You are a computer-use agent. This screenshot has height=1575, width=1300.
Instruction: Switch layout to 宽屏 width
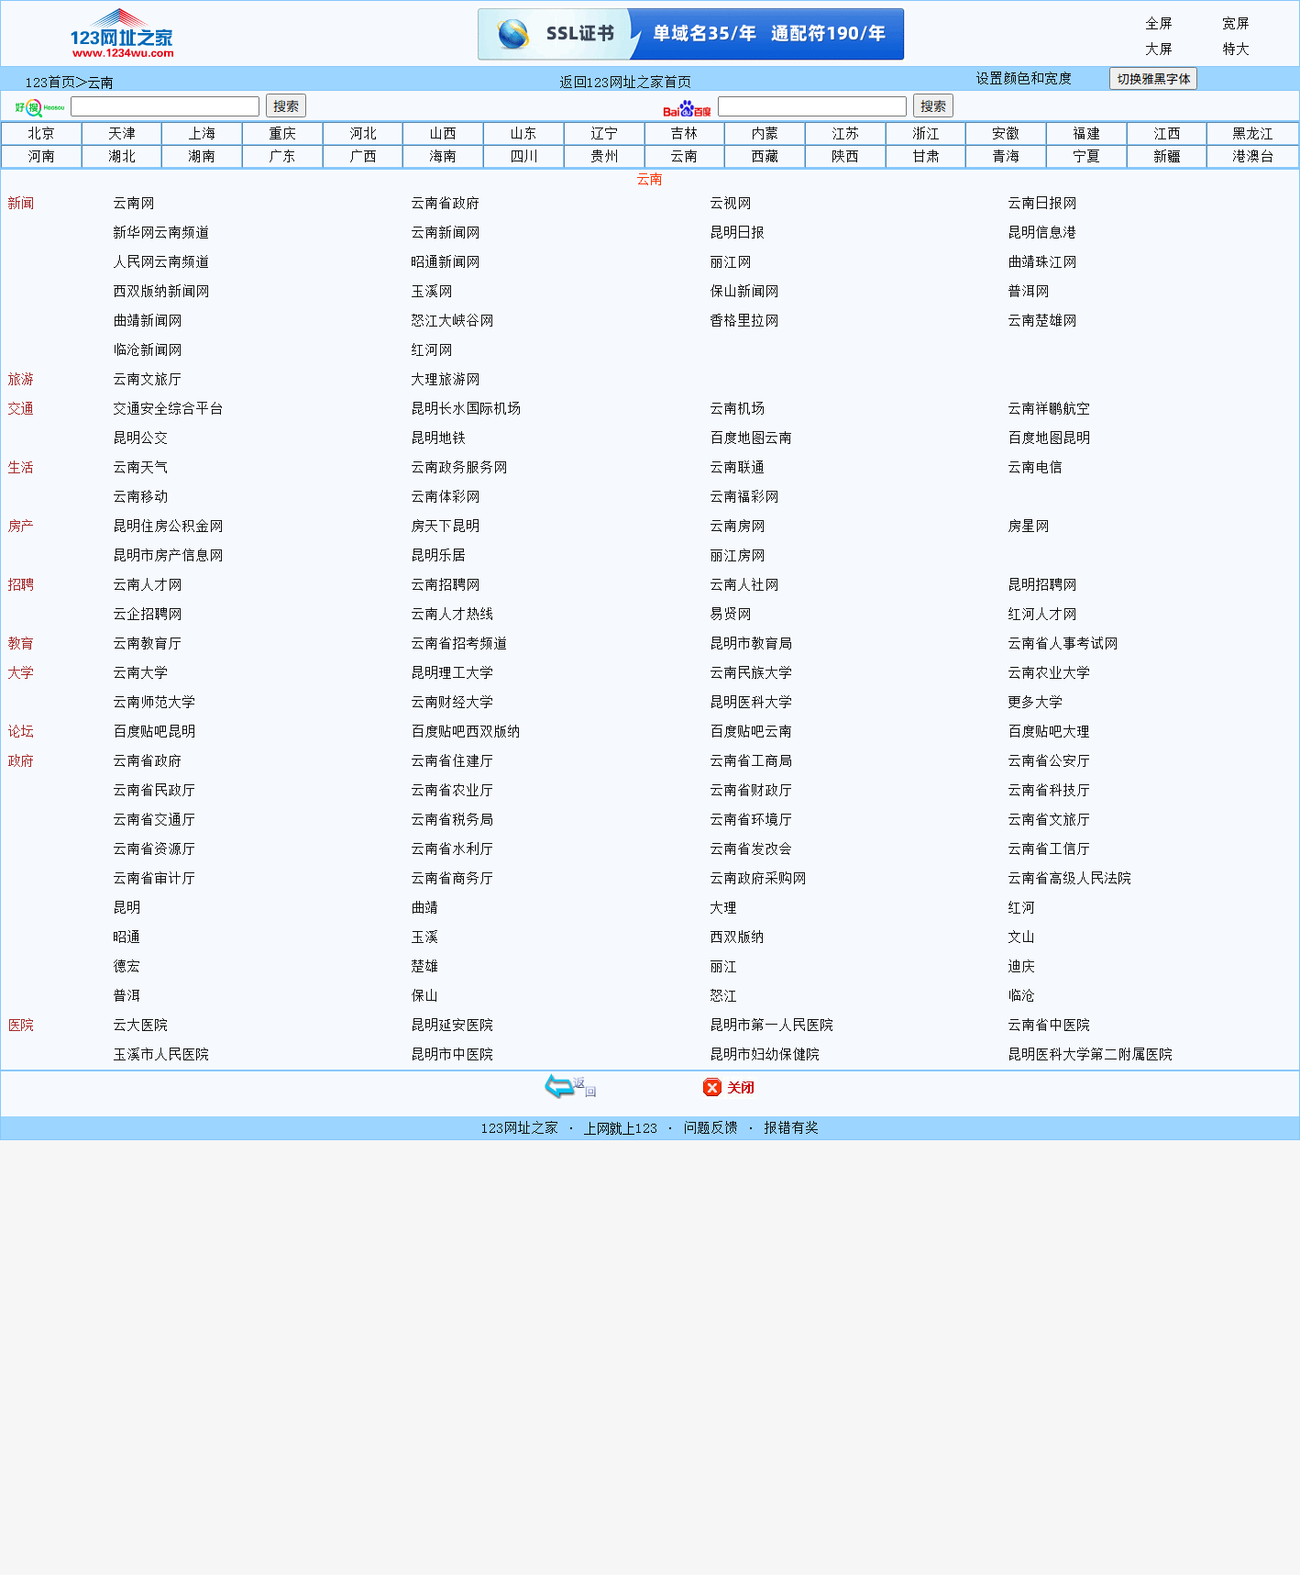(1235, 24)
